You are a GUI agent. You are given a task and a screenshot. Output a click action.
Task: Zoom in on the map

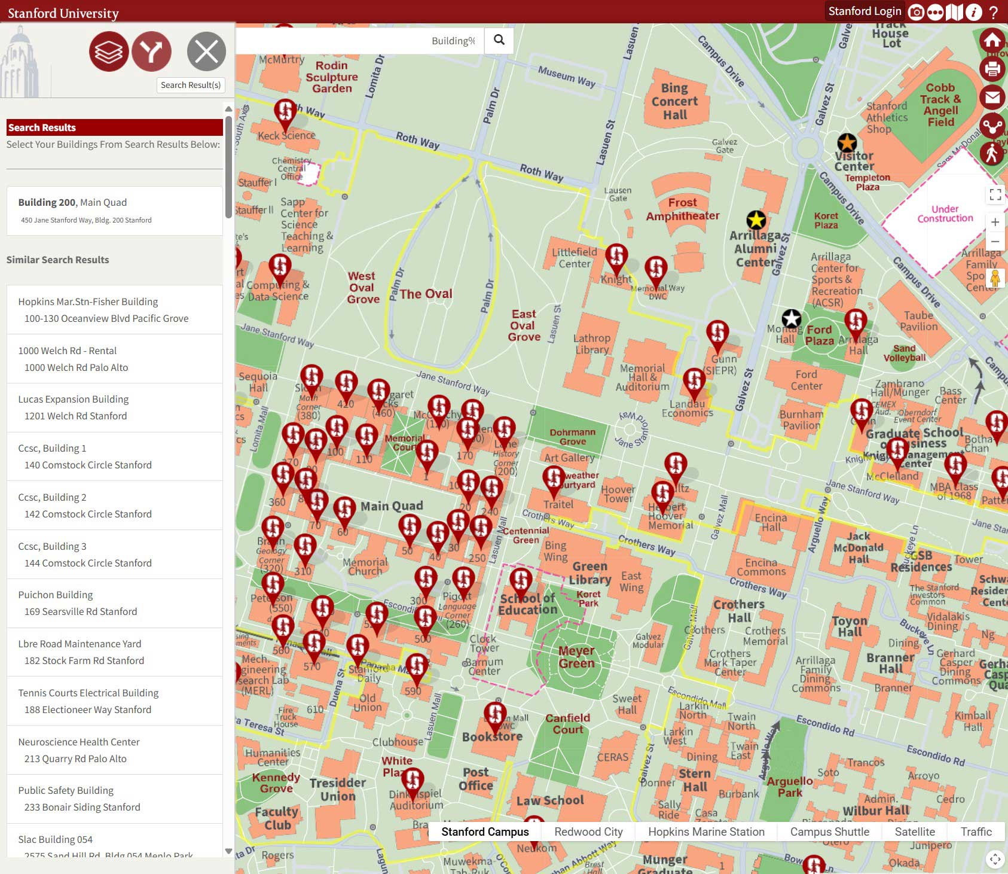[995, 223]
